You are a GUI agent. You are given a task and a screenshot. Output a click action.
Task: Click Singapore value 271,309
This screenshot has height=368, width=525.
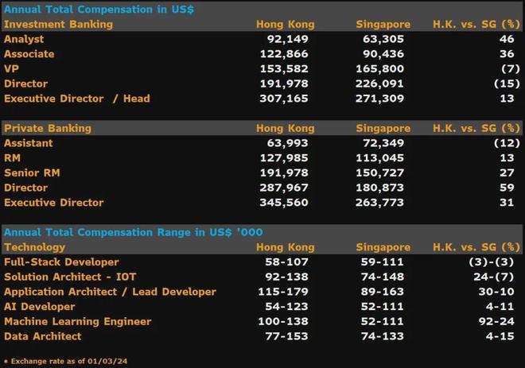tap(379, 99)
